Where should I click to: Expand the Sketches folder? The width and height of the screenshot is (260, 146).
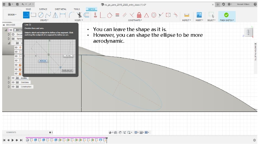(9, 82)
